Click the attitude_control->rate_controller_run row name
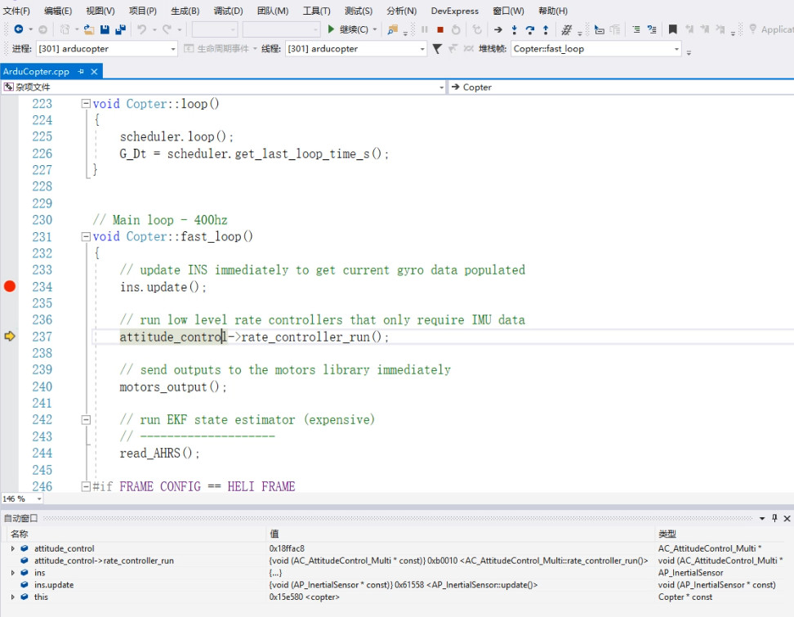 tap(104, 561)
